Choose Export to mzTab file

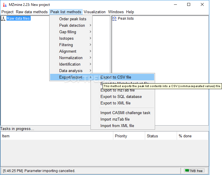click(x=123, y=91)
